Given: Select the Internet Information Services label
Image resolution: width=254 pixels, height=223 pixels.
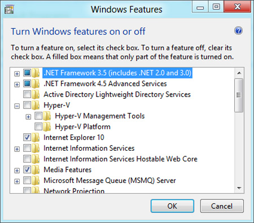Looking at the screenshot, I should tap(89, 148).
